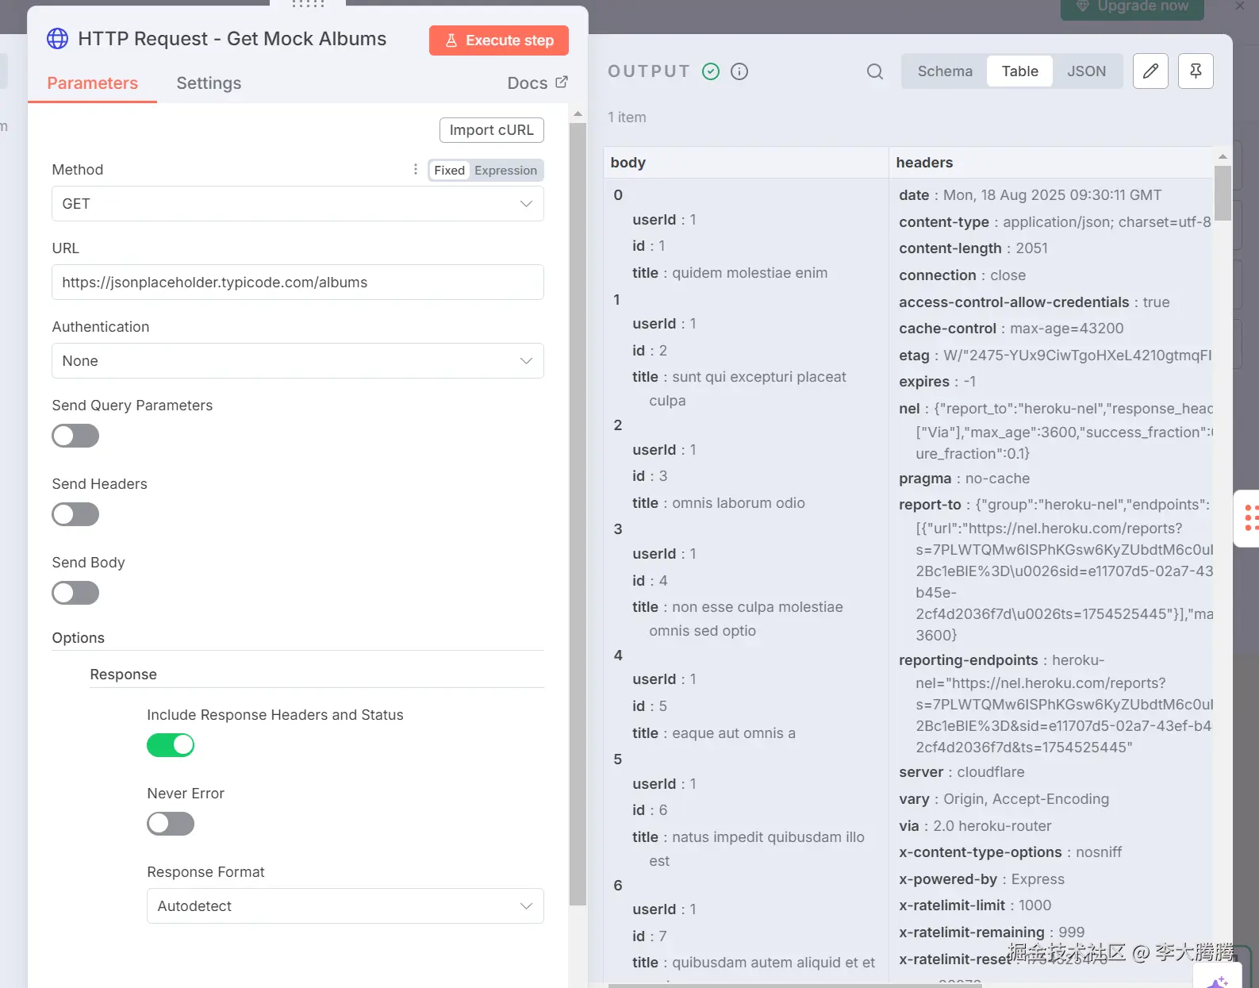Screen dimensions: 1259x988
Task: Click server cloudflare header row
Action: click(962, 772)
